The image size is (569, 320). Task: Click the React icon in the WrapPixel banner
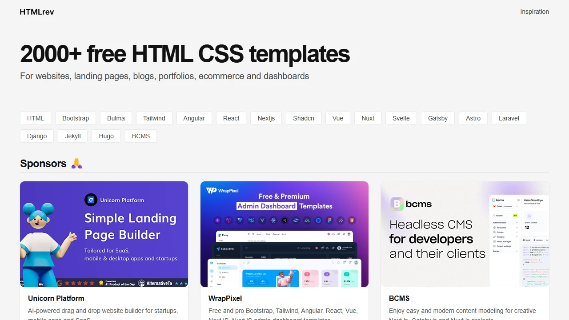[273, 220]
